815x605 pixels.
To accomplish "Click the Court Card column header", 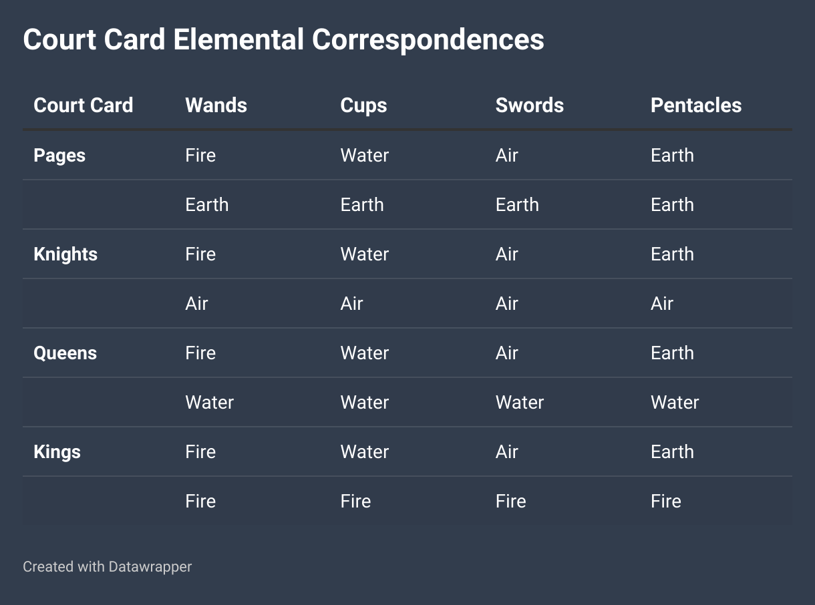I will click(84, 106).
